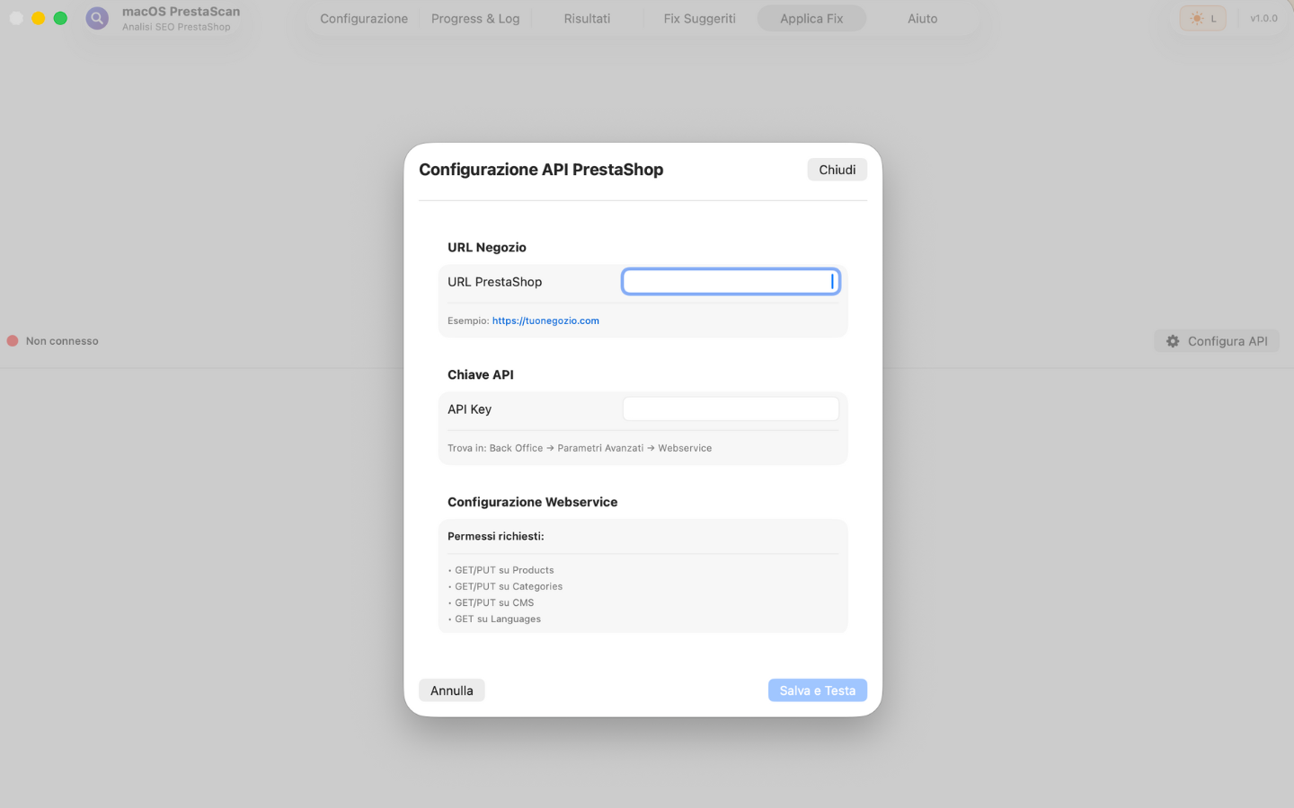Select the Applica Fix tab
The width and height of the screenshot is (1294, 808).
point(811,18)
